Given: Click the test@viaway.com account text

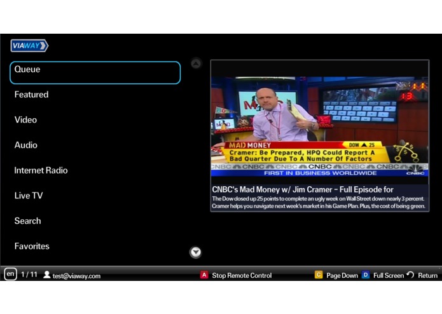Looking at the screenshot, I should tap(76, 276).
